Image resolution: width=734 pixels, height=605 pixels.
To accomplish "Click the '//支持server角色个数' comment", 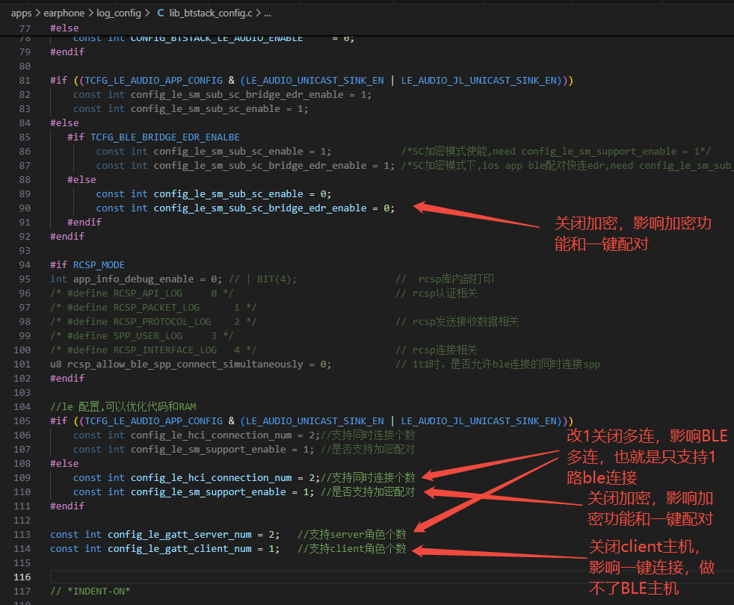I will 352,534.
